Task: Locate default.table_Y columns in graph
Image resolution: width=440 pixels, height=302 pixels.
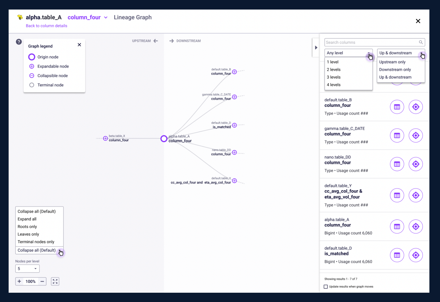Action: click(x=416, y=195)
